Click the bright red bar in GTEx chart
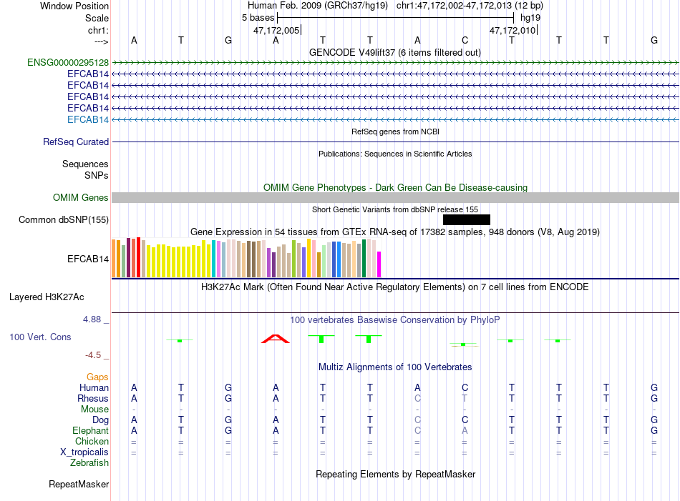Image resolution: width=680 pixels, height=501 pixels. (138, 257)
